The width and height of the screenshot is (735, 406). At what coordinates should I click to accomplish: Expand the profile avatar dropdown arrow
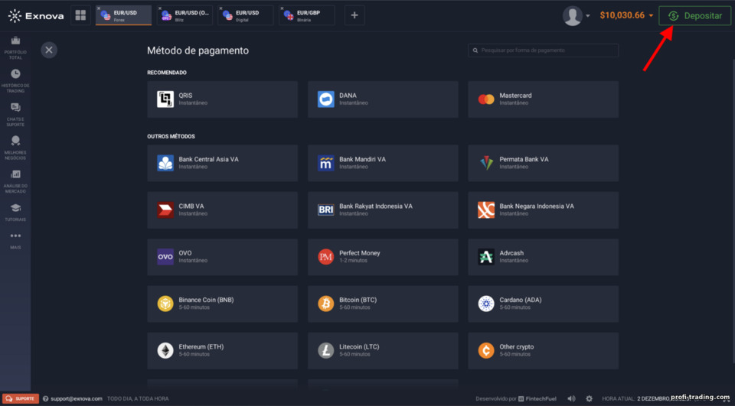(587, 16)
